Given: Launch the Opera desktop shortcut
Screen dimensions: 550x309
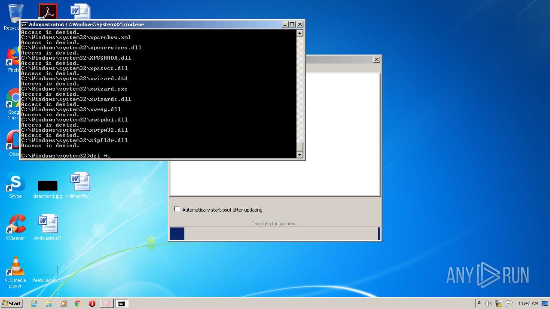Looking at the screenshot, I should pos(13,143).
